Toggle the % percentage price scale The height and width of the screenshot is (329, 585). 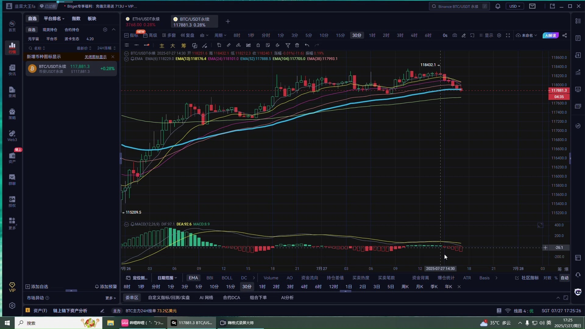556,278
